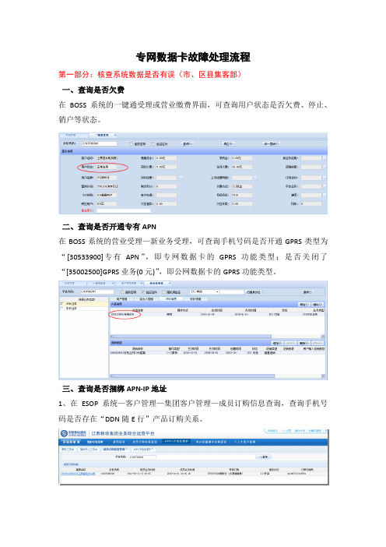Tick the first checkbox beside the phone number in the first BOSS screenshot

click(131, 143)
